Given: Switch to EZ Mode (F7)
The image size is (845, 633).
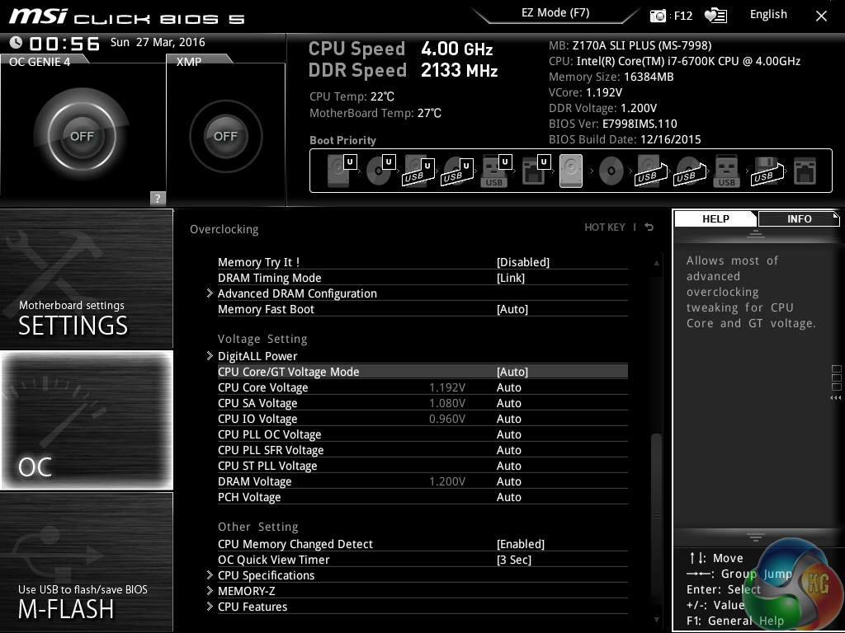Looking at the screenshot, I should (x=555, y=13).
